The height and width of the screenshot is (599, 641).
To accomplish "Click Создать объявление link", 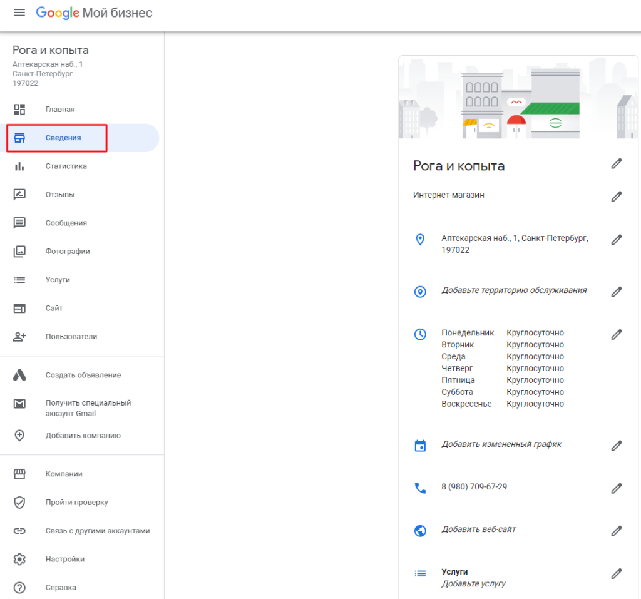I will pyautogui.click(x=83, y=376).
